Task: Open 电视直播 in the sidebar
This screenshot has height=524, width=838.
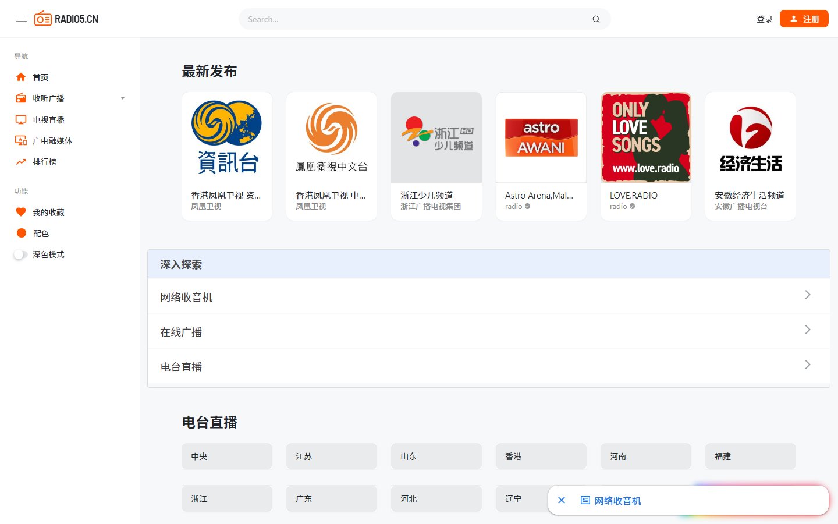Action: pyautogui.click(x=49, y=120)
